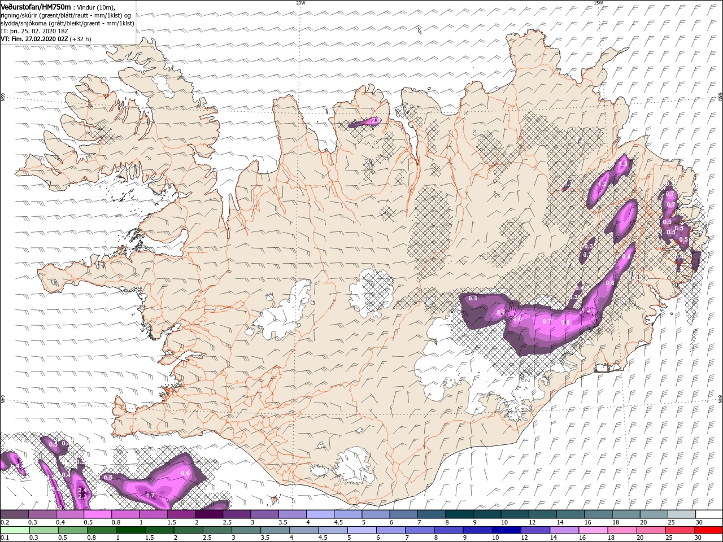Click the '2.0' snowfall value on the north coast
The width and height of the screenshot is (723, 542).
[375, 120]
